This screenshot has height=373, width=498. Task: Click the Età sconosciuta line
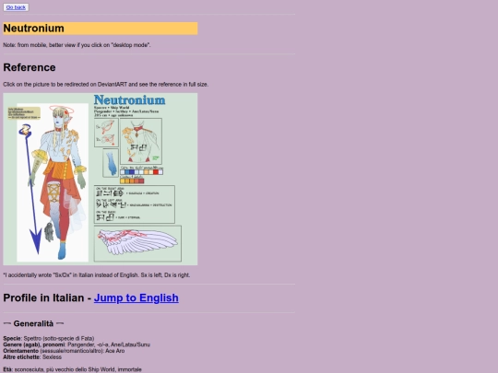[x=73, y=369]
